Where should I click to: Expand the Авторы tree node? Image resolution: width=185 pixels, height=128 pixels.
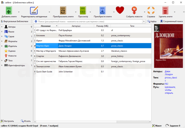(x=2, y=27)
